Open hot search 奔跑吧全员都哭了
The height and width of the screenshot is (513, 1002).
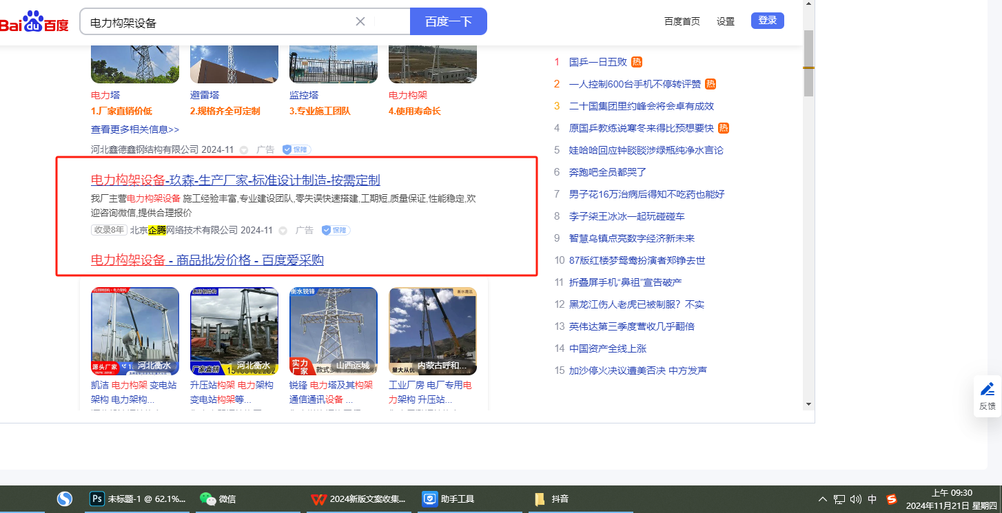click(608, 172)
